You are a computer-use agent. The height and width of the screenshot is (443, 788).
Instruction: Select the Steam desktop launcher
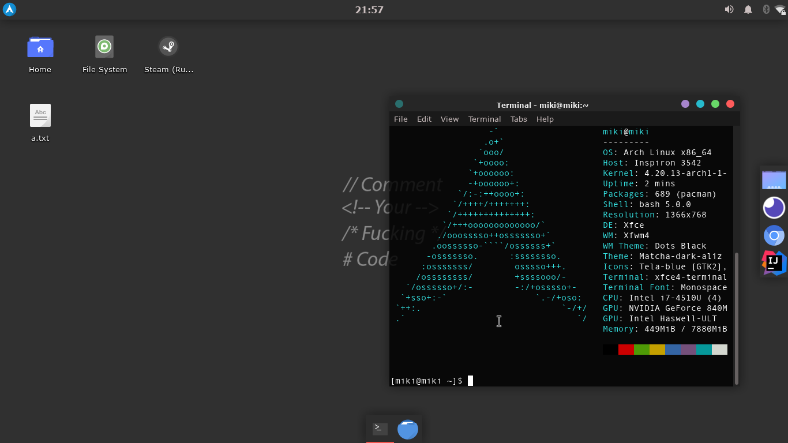(168, 55)
